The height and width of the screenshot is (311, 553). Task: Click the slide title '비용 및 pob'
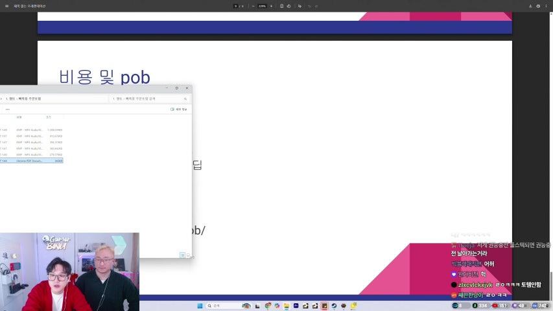coord(104,77)
